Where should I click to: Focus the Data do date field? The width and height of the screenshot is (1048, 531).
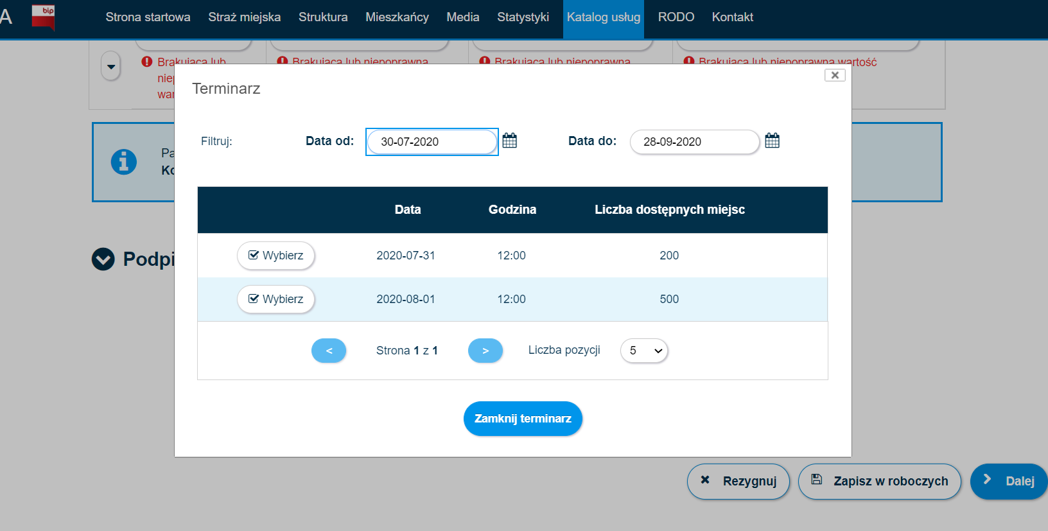point(695,142)
